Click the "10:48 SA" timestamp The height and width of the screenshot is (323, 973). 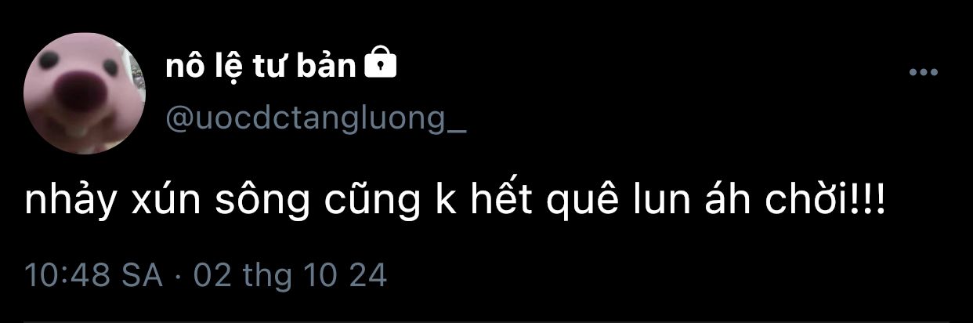[94, 276]
